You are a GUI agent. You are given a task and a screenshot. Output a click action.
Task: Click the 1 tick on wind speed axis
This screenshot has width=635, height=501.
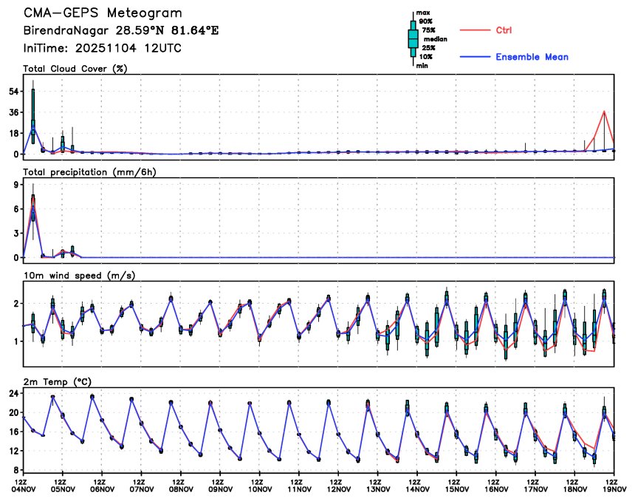pyautogui.click(x=16, y=341)
